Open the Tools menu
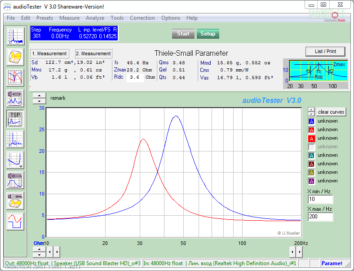Image resolution: width=354 pixels, height=271 pixels. (117, 18)
